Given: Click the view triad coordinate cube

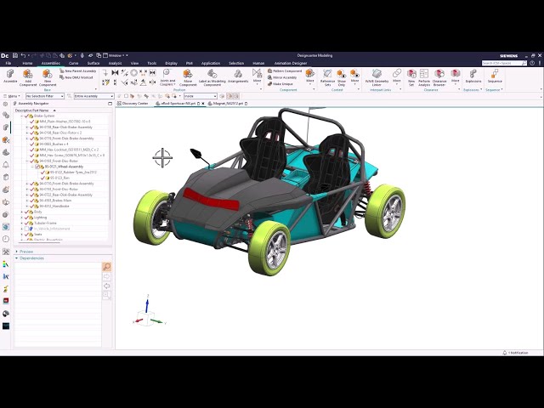Looking at the screenshot, I should (147, 318).
